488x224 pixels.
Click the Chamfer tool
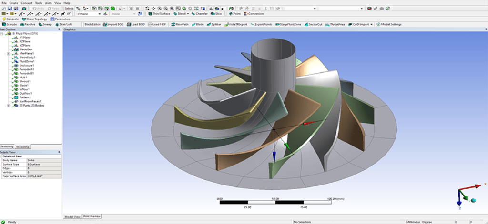[201, 14]
